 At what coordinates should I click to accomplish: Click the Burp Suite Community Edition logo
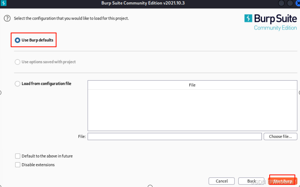(271, 22)
